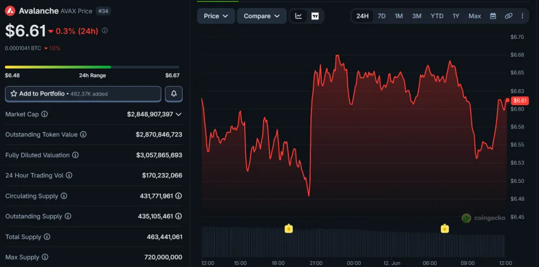The image size is (539, 267).
Task: Click the 0.3% (24h) change text
Action: click(77, 31)
